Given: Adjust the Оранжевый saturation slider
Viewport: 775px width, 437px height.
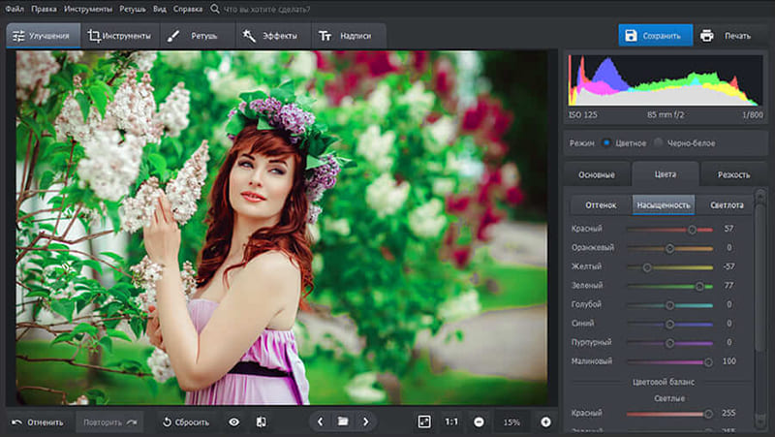Looking at the screenshot, I should (x=669, y=248).
